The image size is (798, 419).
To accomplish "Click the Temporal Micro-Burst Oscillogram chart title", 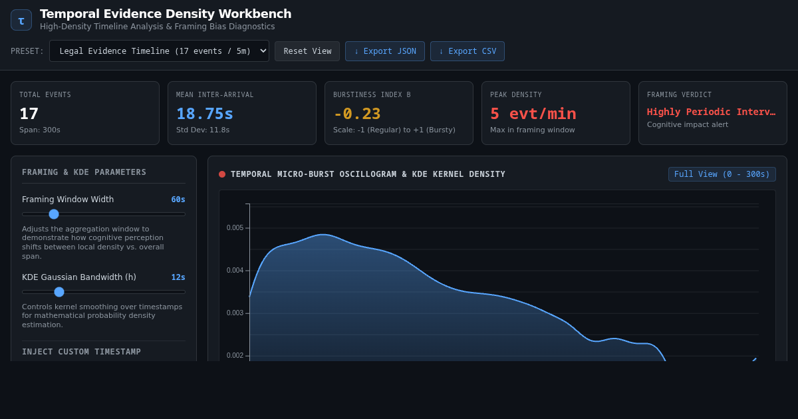I will 368,174.
